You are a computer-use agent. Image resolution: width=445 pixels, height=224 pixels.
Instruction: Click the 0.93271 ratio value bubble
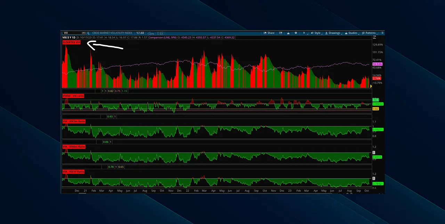(378, 130)
